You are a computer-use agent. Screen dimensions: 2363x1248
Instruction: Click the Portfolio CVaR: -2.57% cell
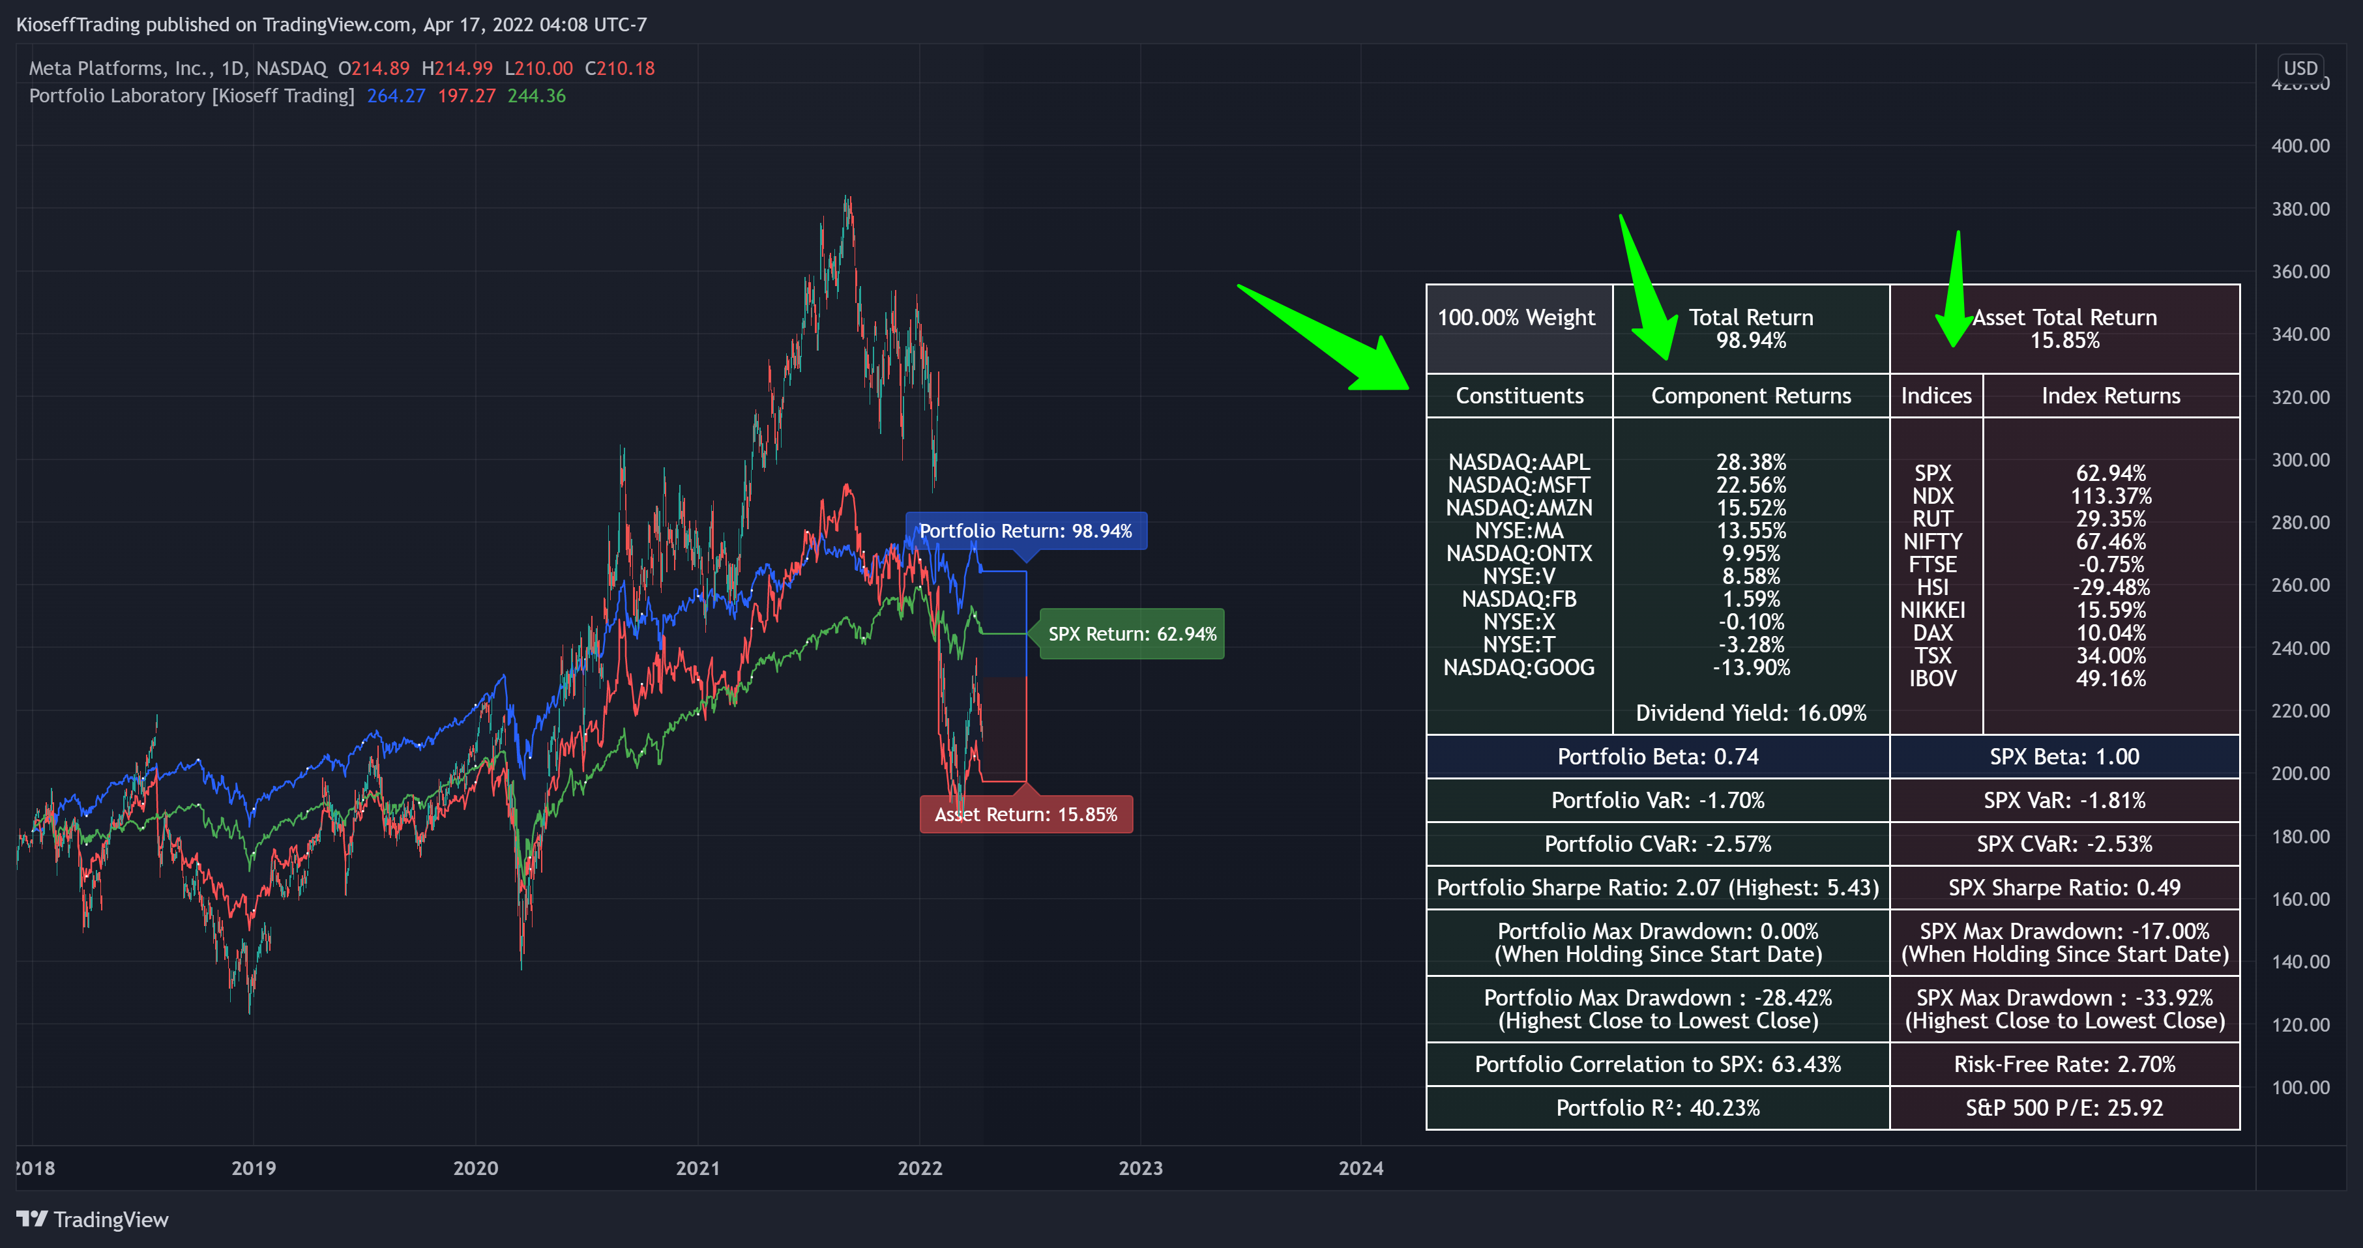(x=1658, y=843)
